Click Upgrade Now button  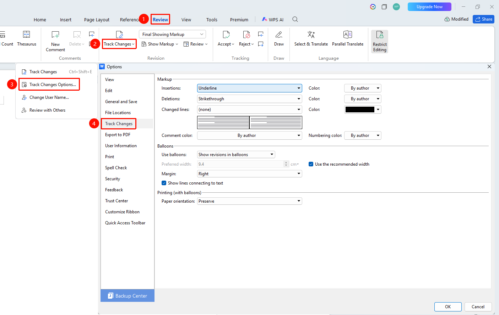click(429, 7)
